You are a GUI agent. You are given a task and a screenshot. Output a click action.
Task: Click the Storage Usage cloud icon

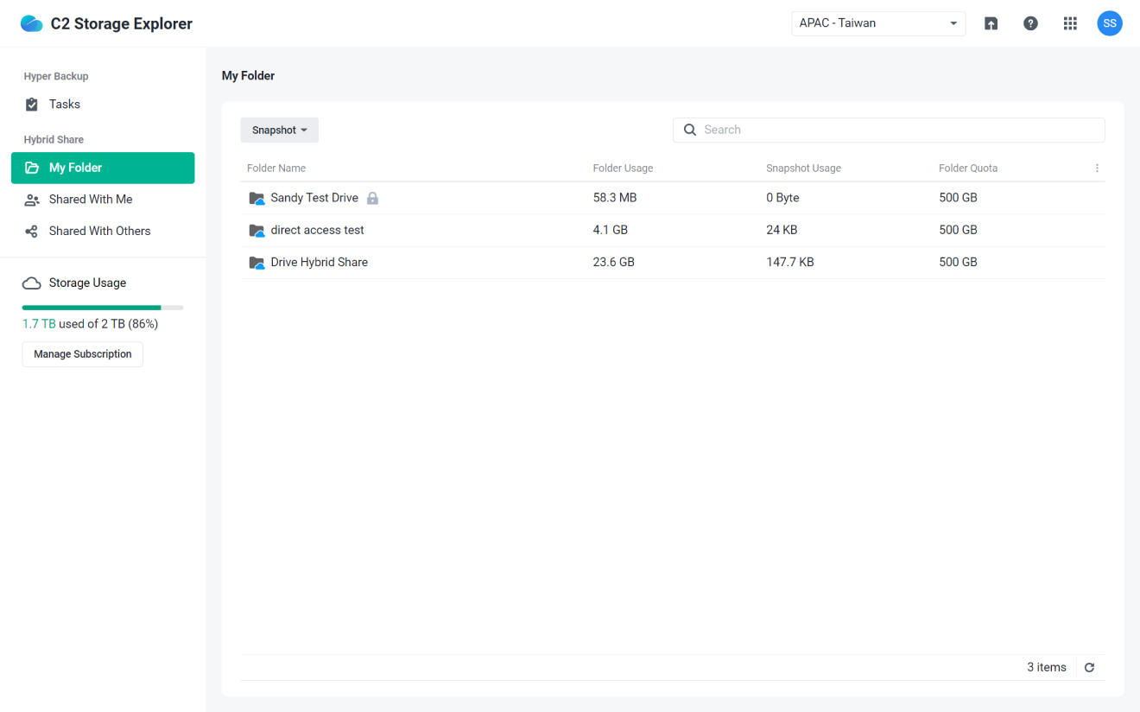pos(32,283)
